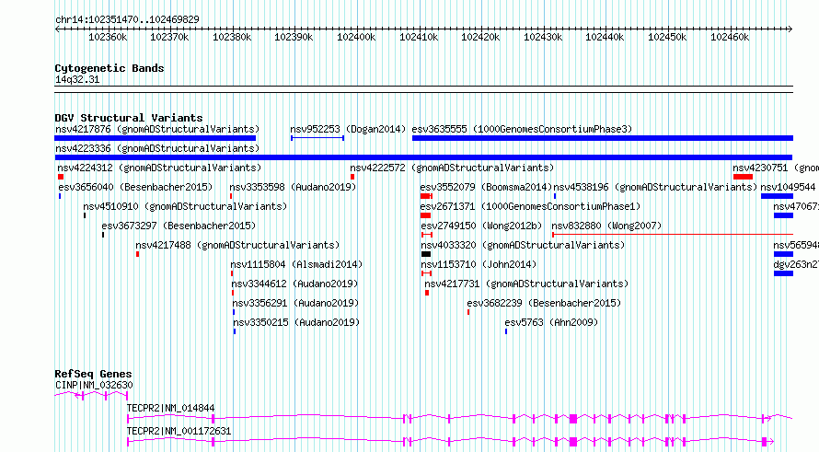Click the nsv1049544 variant label
The width and height of the screenshot is (819, 452).
(x=788, y=187)
